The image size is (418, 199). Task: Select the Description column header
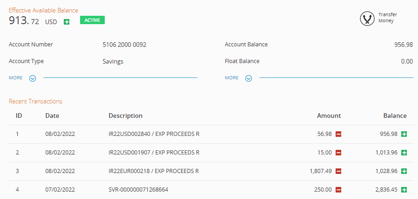(125, 116)
